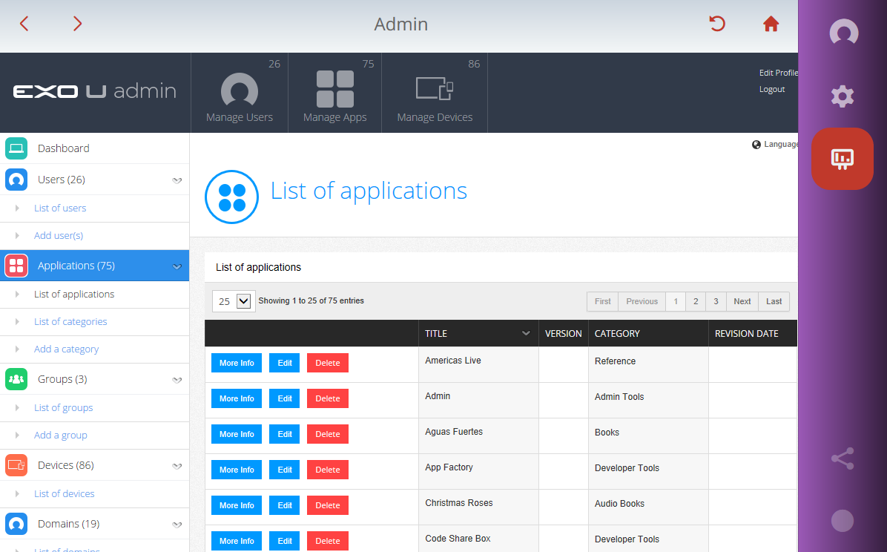Open Manage Devices icon tile
The height and width of the screenshot is (552, 887).
[x=435, y=93]
